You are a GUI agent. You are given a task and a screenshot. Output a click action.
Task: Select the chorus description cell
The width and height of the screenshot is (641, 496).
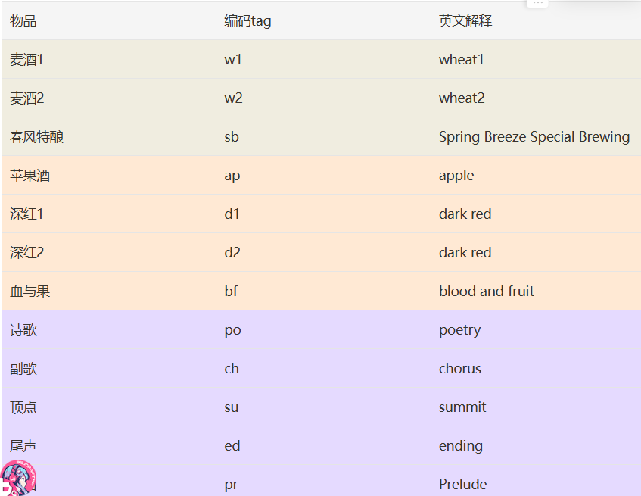(460, 369)
